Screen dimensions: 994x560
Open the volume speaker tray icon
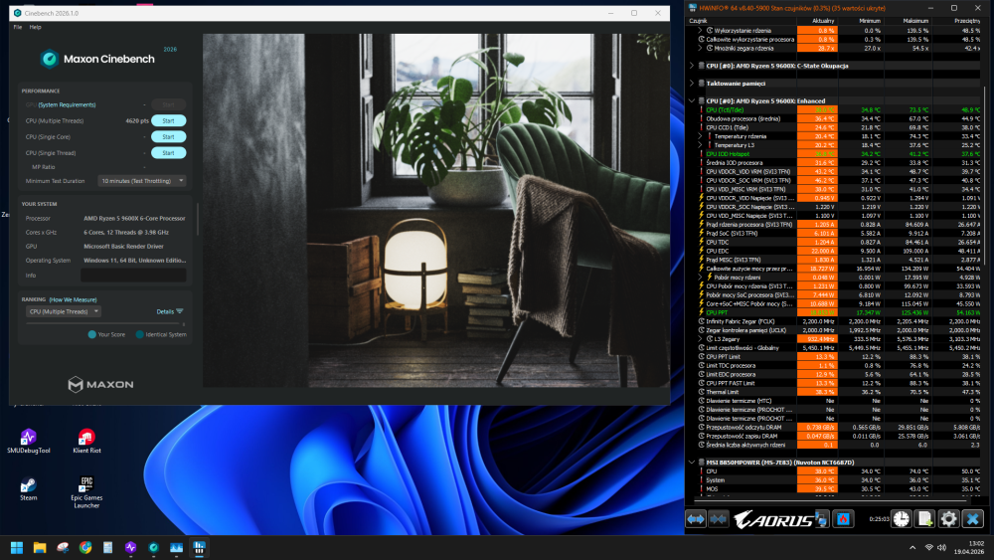pos(942,547)
